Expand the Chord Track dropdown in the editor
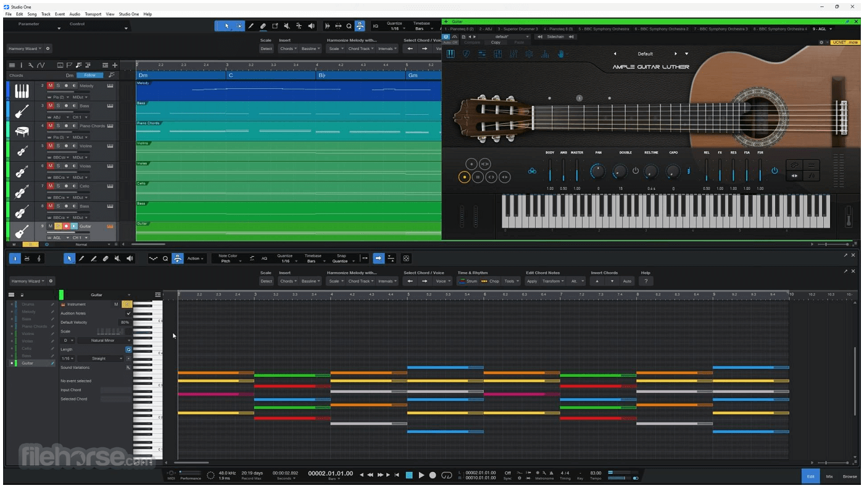 pos(360,281)
